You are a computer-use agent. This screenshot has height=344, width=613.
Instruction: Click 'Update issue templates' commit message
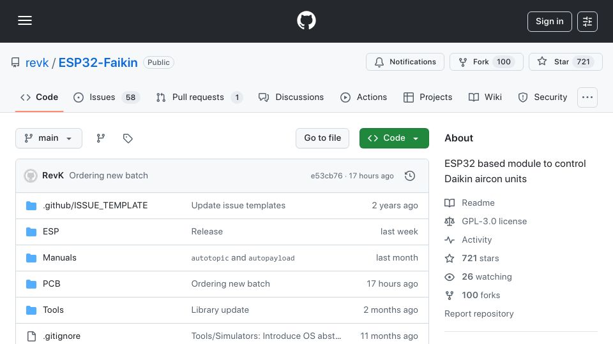pos(238,206)
